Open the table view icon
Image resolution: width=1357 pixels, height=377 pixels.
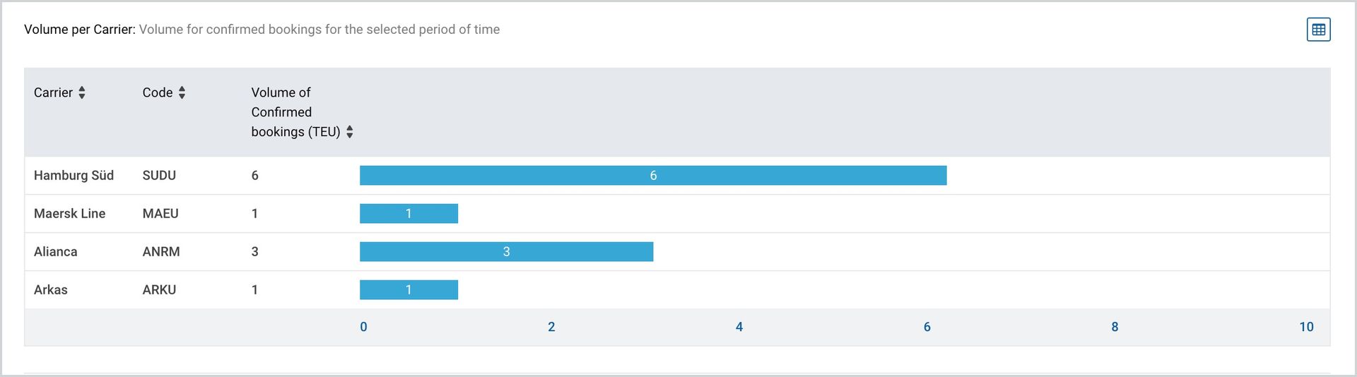[1318, 30]
